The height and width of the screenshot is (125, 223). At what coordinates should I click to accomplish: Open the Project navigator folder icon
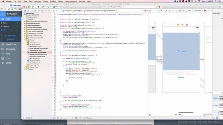pyautogui.click(x=25, y=11)
